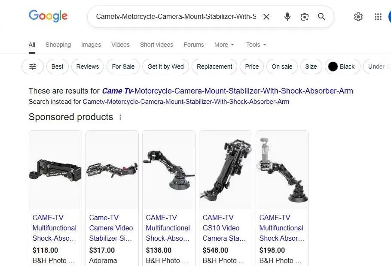Apply the Reviews filter chip
This screenshot has width=391, height=266.
[x=88, y=66]
